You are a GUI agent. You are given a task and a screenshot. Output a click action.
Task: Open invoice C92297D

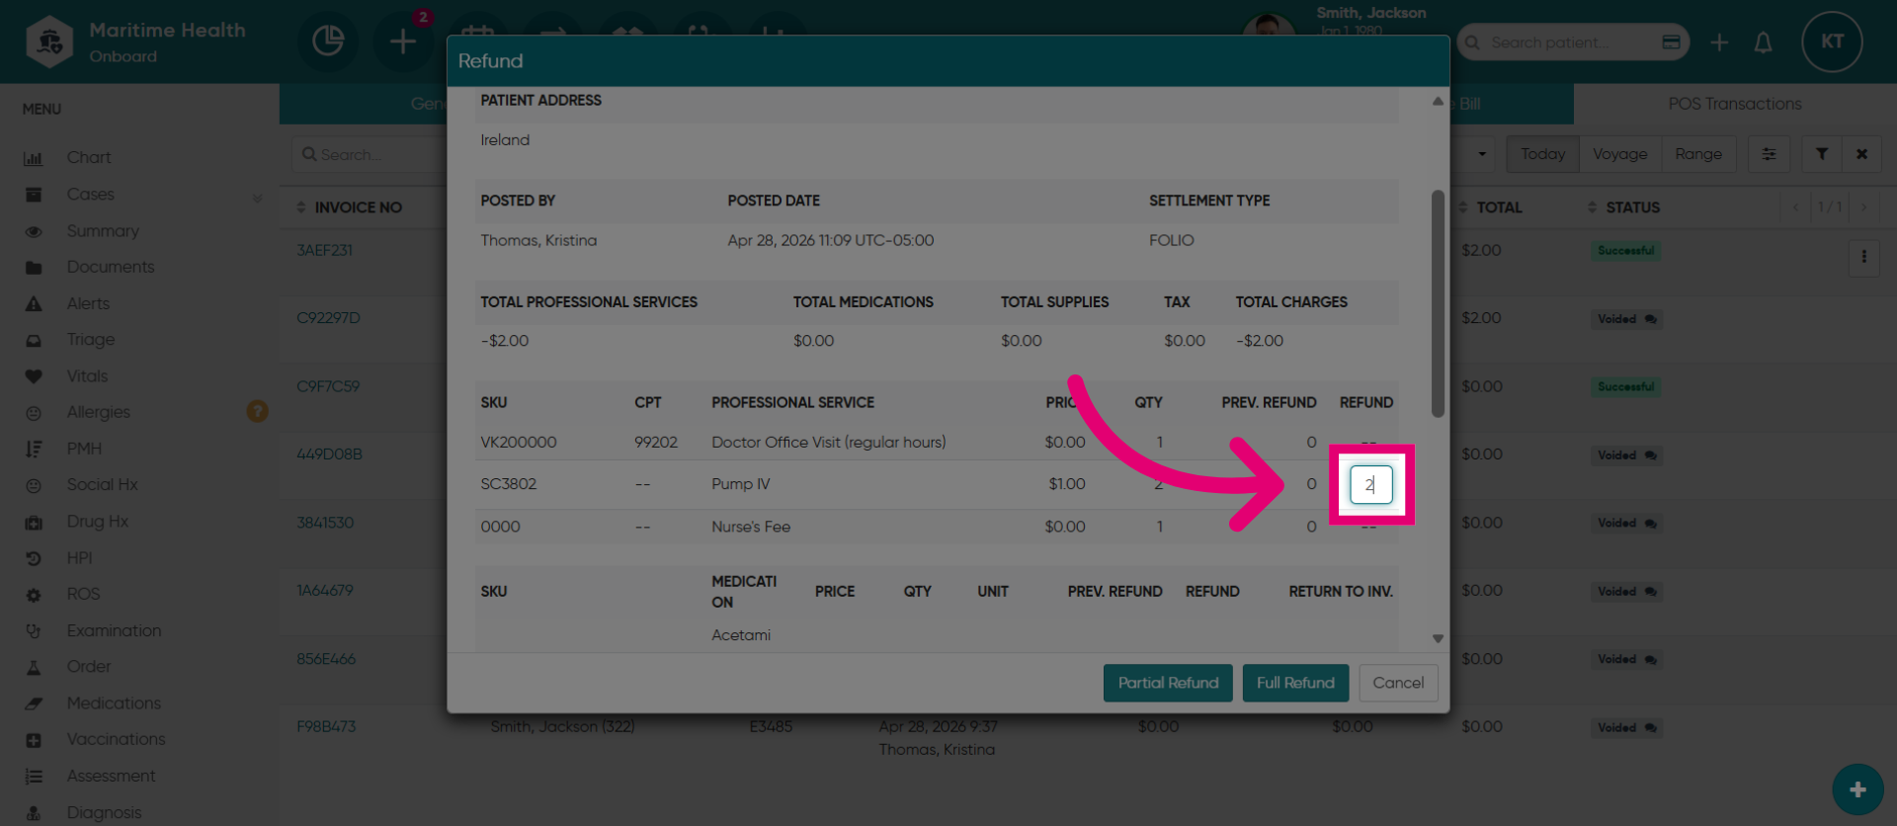click(x=328, y=318)
